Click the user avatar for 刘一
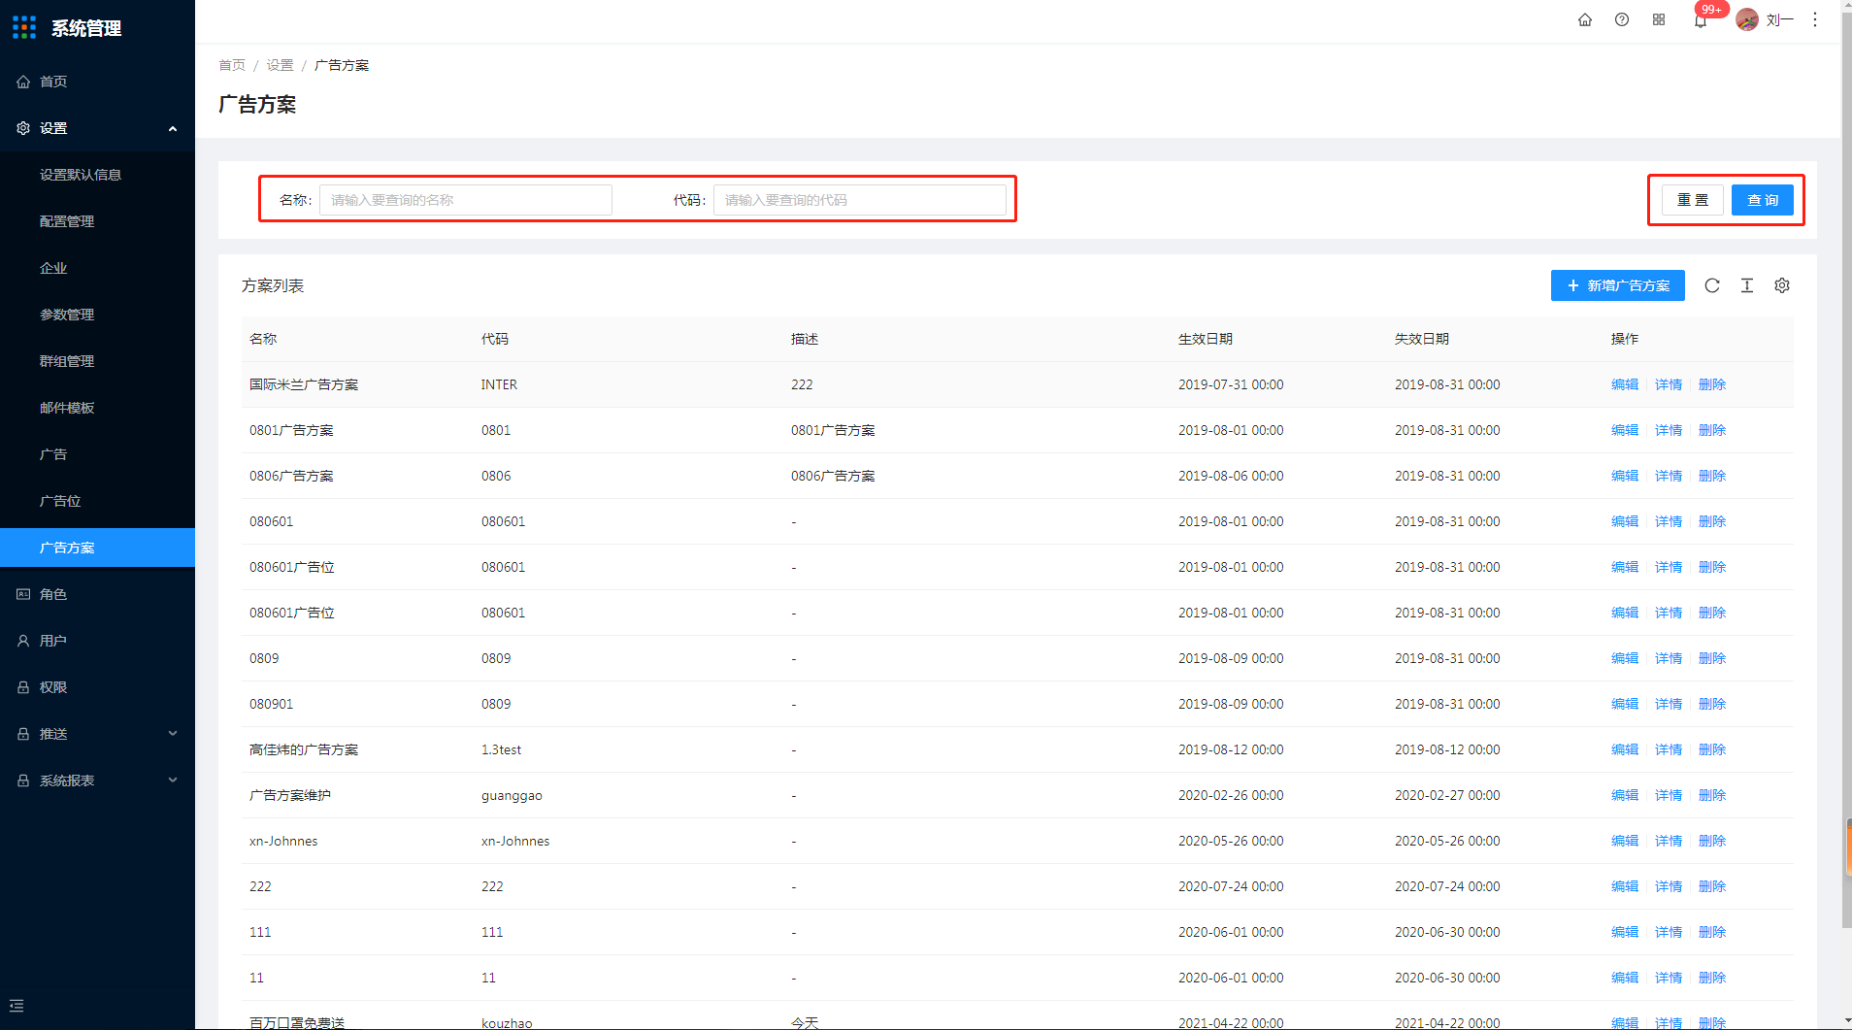Screen dimensions: 1852x1030 (x=1747, y=19)
